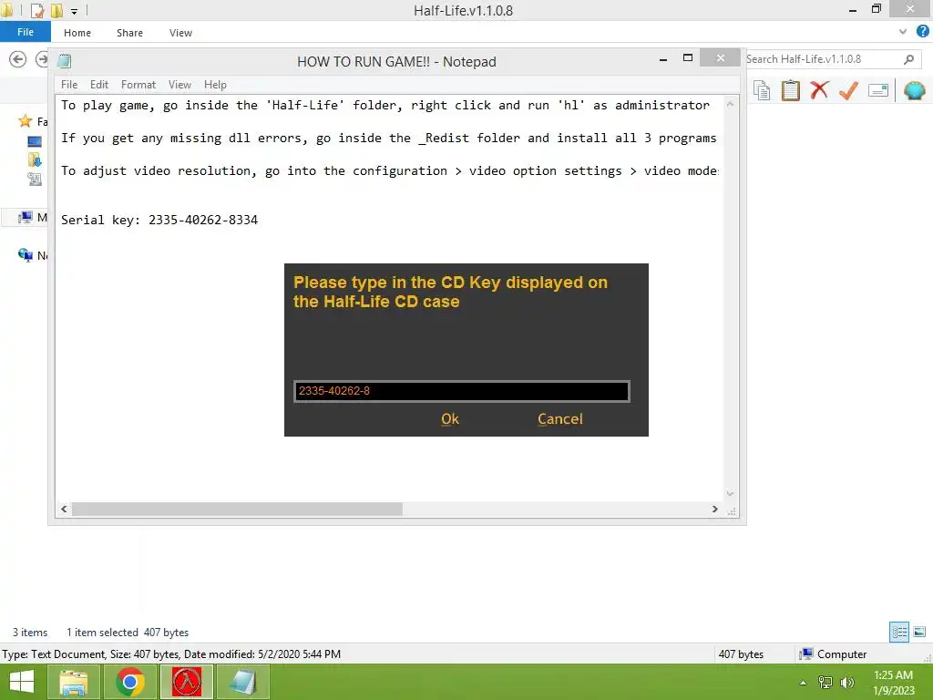Select the Favorites star in navigation pane

pos(25,121)
